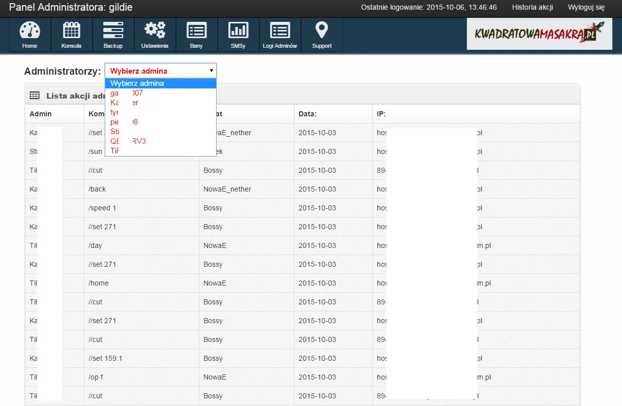Select the '/home' command cell
The height and width of the screenshot is (406, 622).
point(141,283)
